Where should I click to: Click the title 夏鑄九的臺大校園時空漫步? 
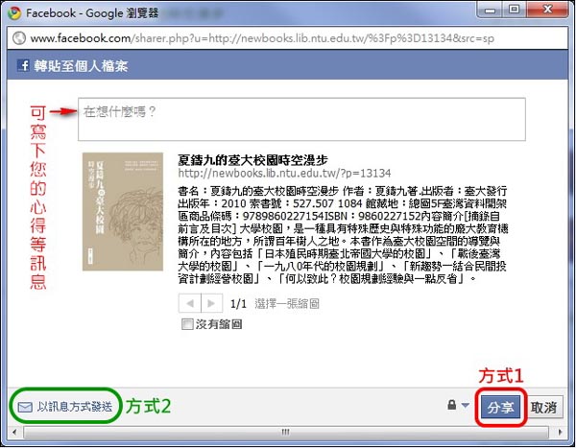tap(252, 160)
